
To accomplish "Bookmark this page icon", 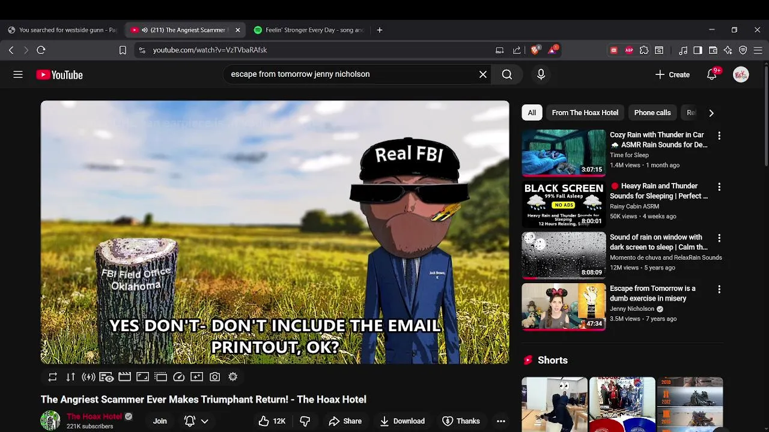I will pyautogui.click(x=123, y=50).
